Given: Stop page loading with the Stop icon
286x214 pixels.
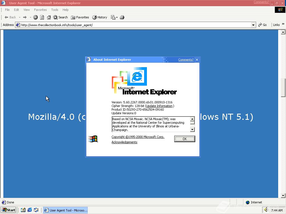Looking at the screenshot, I should pos(35,17).
